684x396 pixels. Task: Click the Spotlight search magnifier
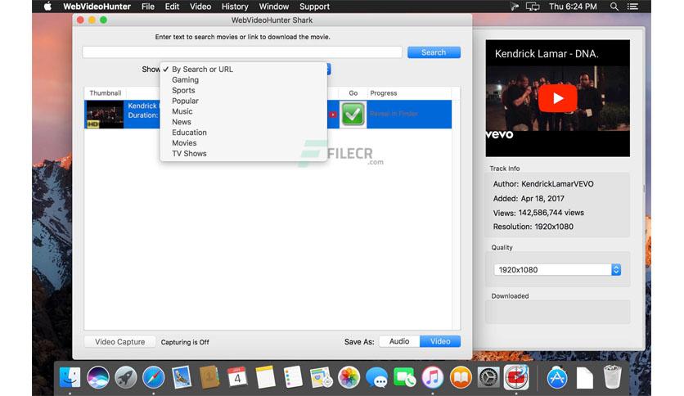point(614,7)
